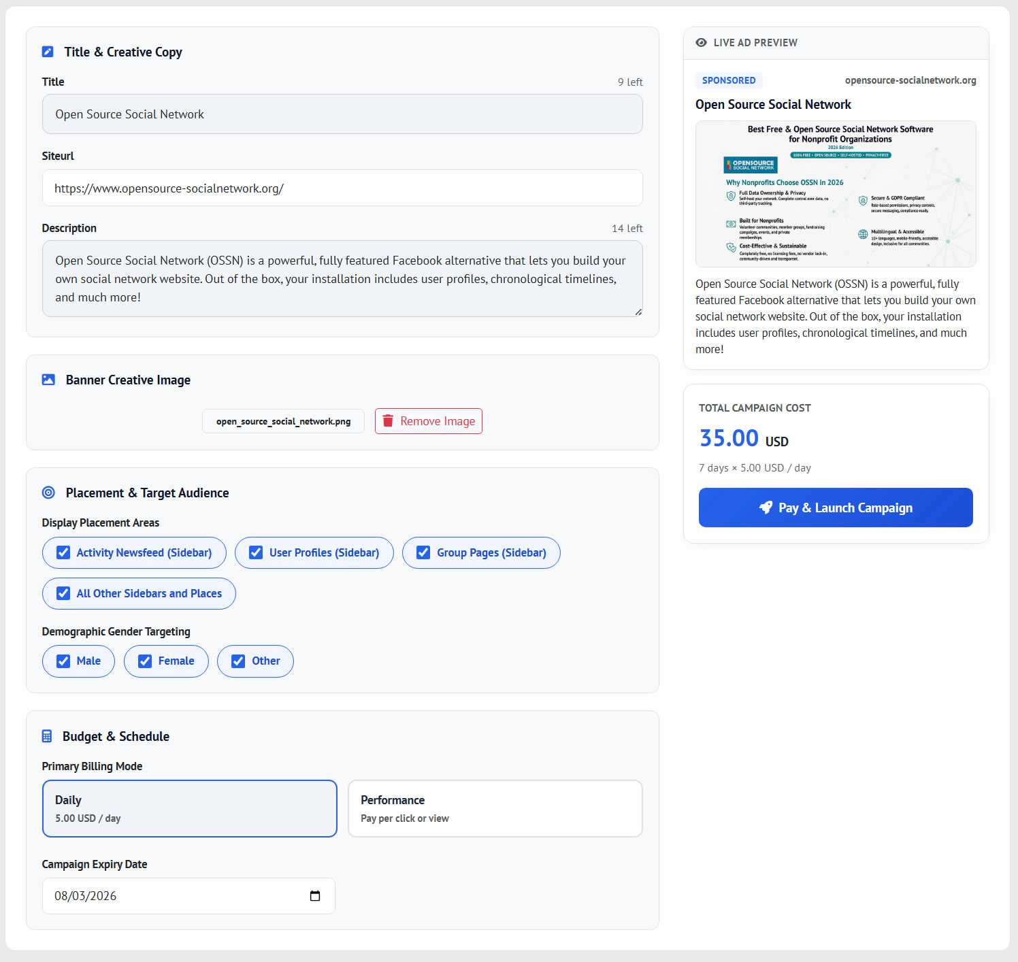The width and height of the screenshot is (1018, 962).
Task: Click the Description textarea resize handle
Action: 638,312
